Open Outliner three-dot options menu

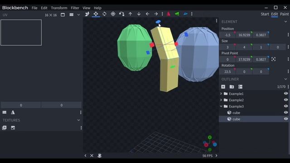click(x=288, y=86)
